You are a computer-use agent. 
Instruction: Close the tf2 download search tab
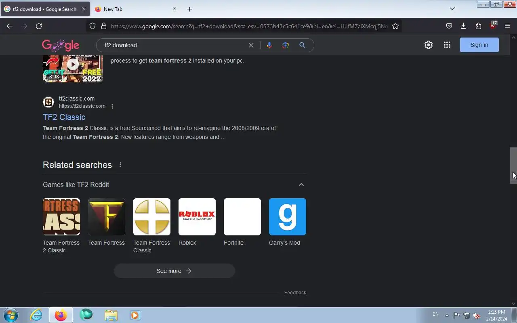[x=84, y=9]
